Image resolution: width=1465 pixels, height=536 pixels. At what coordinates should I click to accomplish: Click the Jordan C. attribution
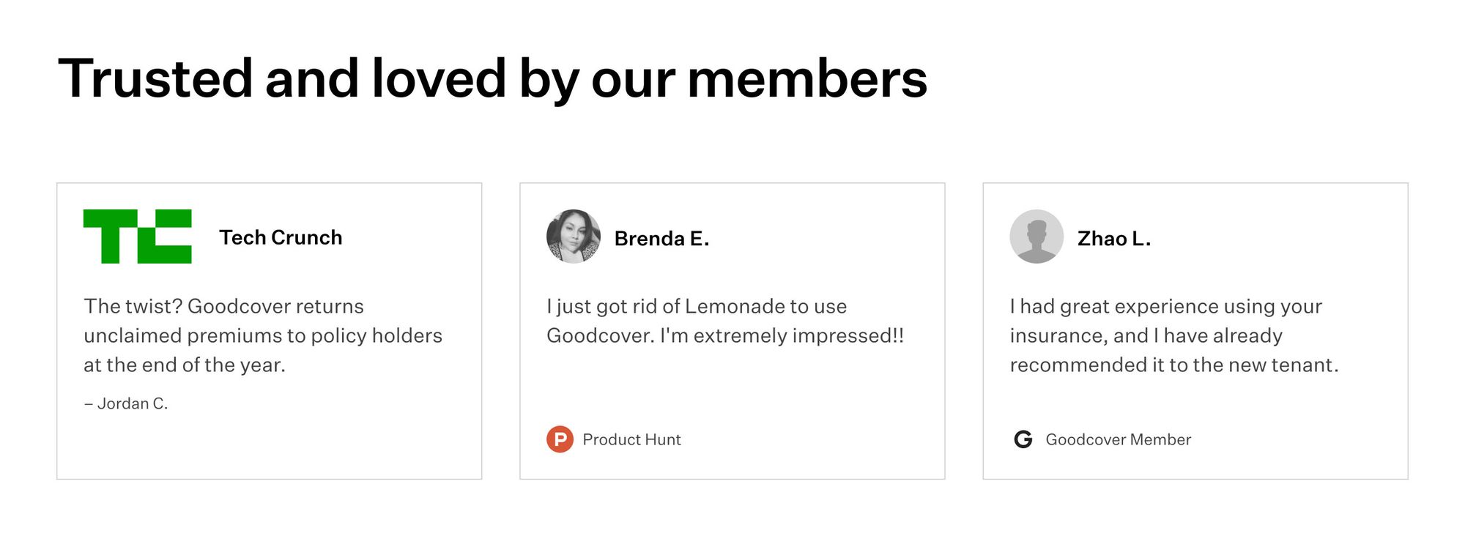(x=126, y=403)
